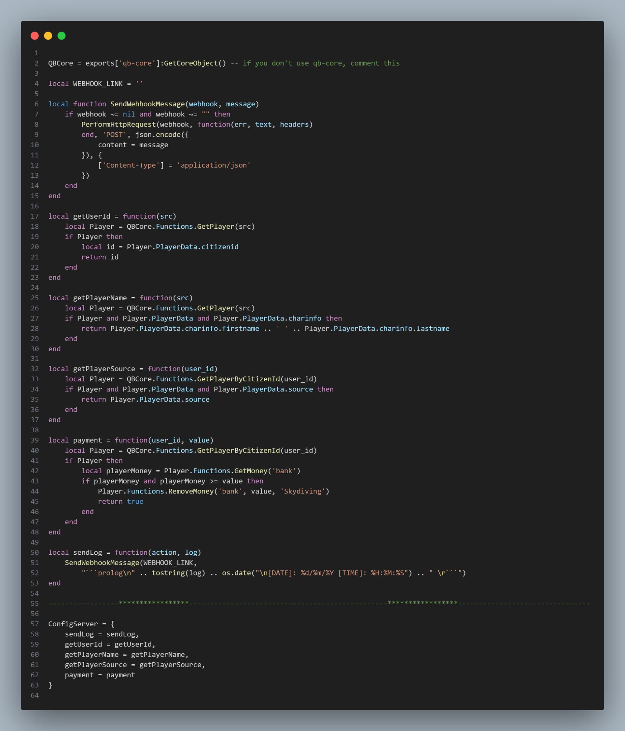This screenshot has width=625, height=731.
Task: Click ConfigServer table name on line 57
Action: (73, 624)
